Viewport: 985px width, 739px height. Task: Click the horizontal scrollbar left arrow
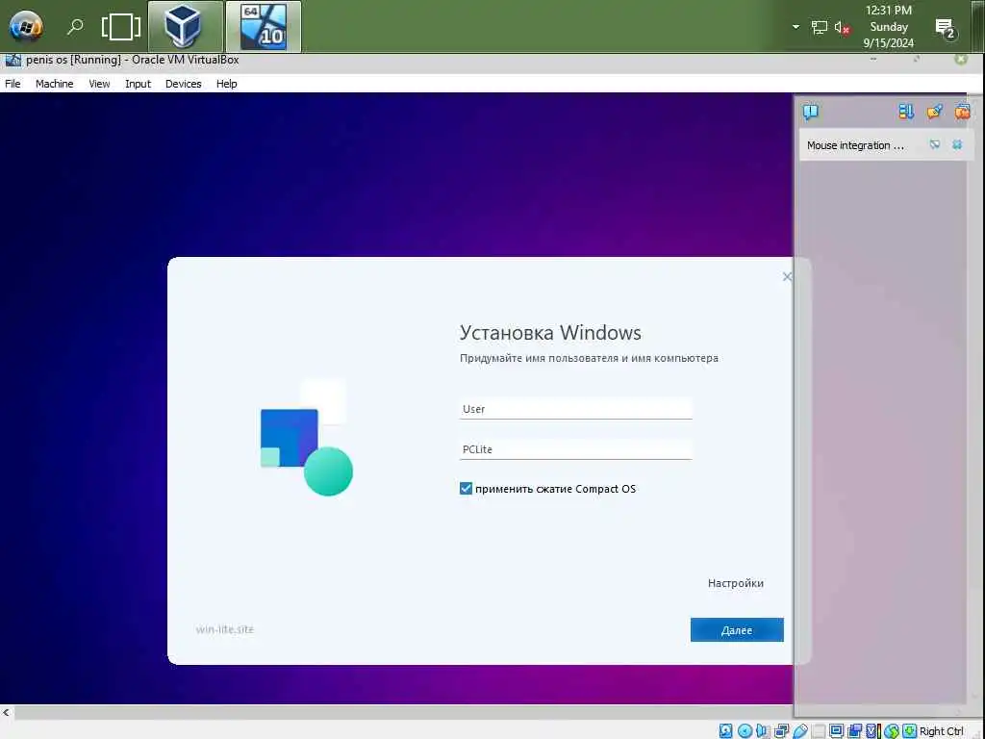coord(6,712)
